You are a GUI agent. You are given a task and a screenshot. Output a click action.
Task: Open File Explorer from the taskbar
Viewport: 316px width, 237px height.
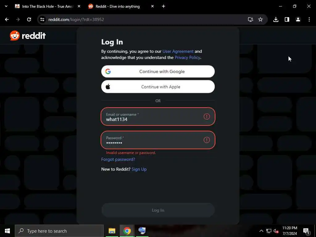coord(112,231)
